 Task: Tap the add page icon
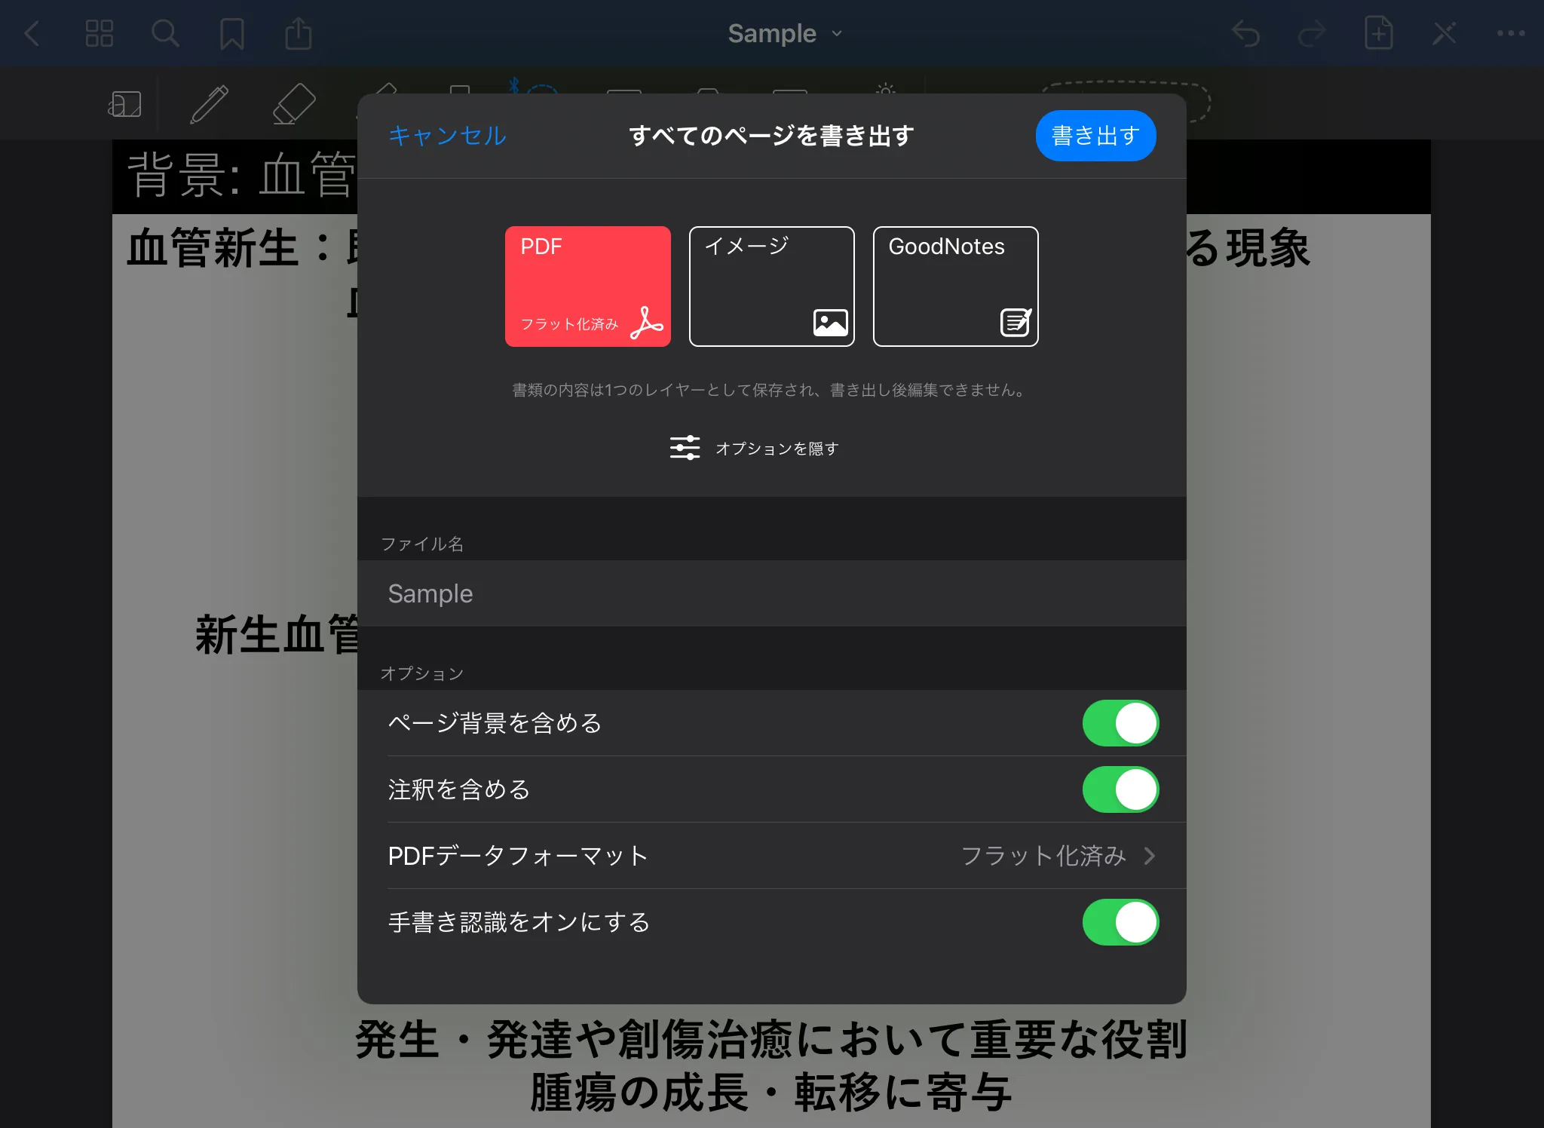click(1378, 34)
